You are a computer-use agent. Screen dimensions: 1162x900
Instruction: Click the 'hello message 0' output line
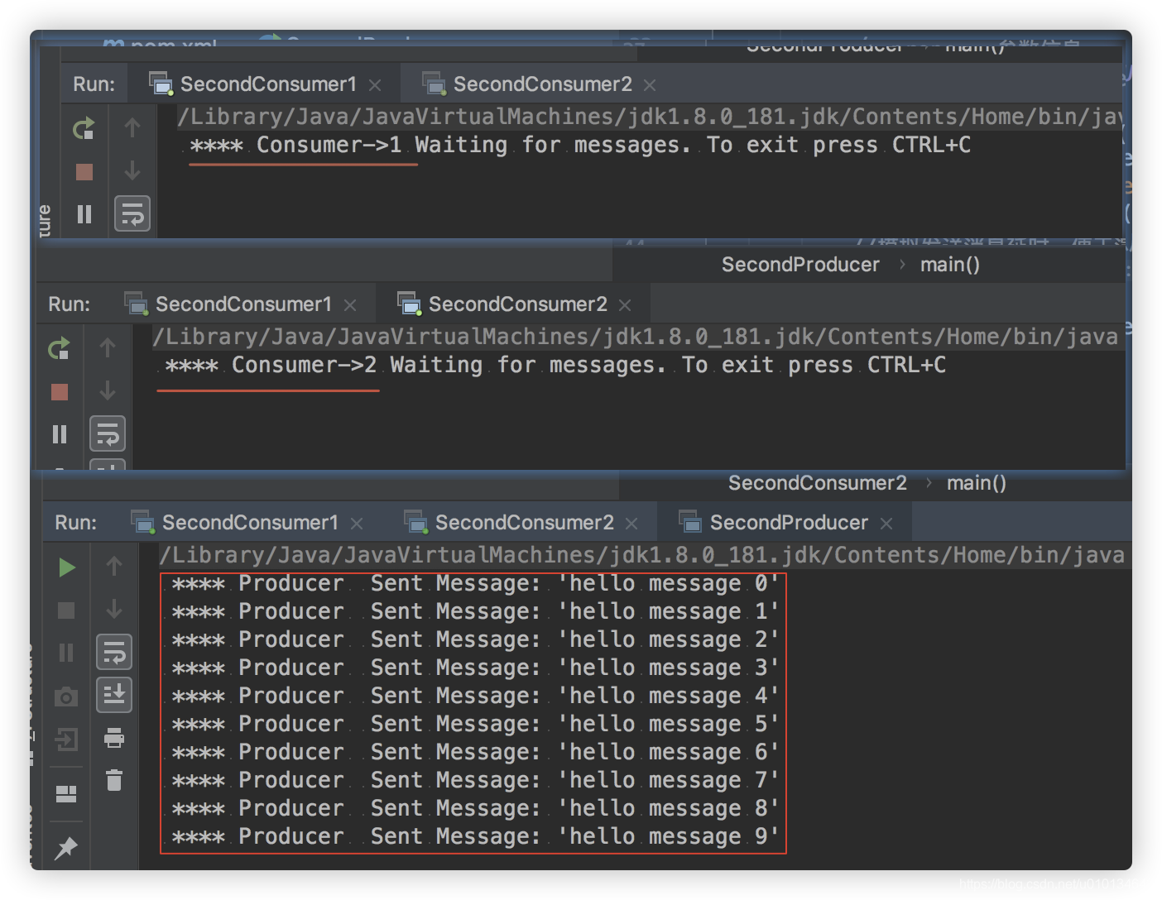click(x=474, y=584)
